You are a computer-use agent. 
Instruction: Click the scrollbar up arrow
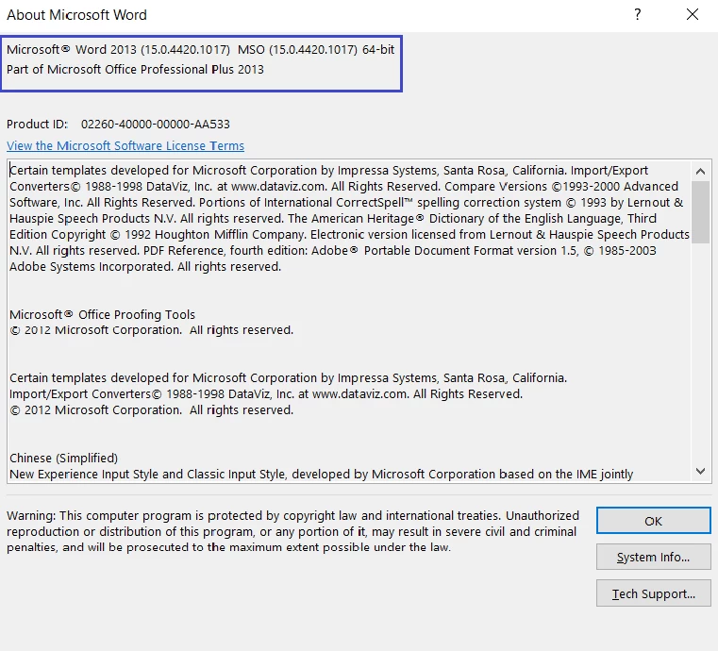[700, 171]
